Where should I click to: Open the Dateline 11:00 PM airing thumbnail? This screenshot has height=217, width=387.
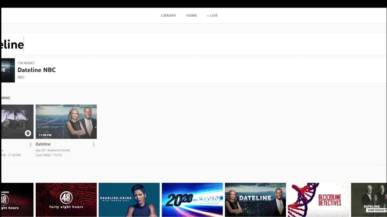[x=66, y=122]
